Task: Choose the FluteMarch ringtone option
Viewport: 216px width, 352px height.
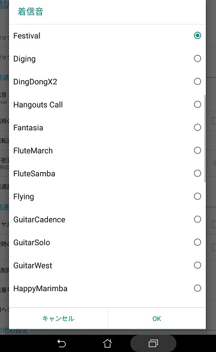Action: (x=197, y=151)
